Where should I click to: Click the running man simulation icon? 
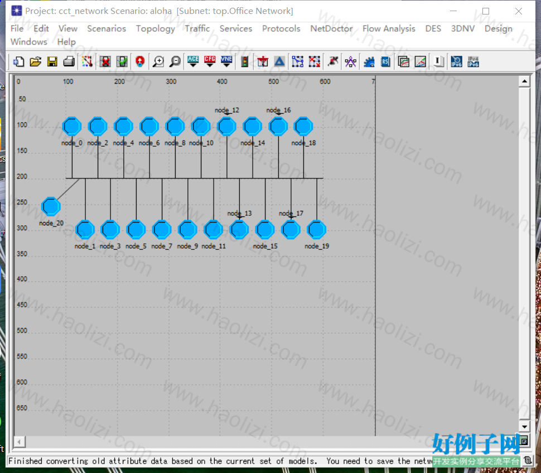click(333, 62)
